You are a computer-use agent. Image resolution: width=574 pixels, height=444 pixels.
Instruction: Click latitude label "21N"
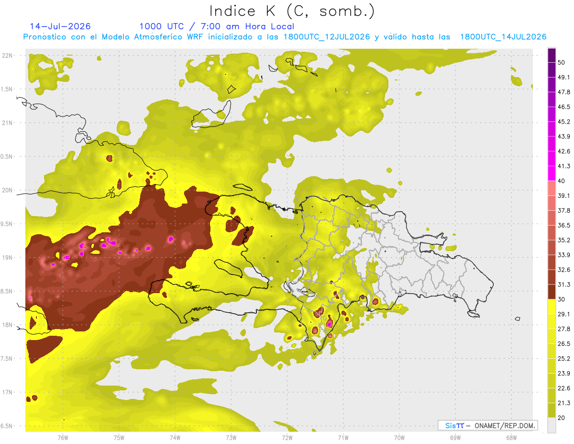click(x=7, y=123)
